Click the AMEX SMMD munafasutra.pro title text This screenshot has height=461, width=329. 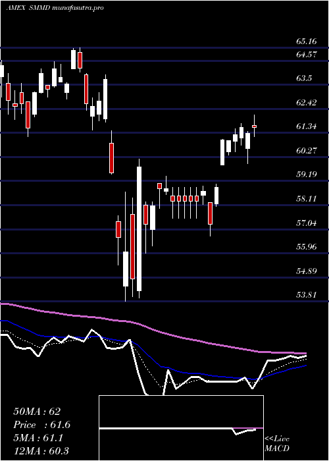(x=55, y=8)
